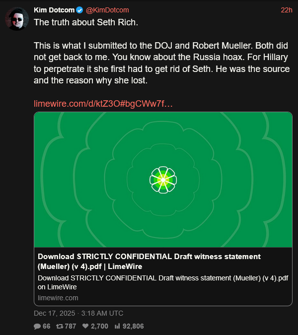Open Kim Dotcom's profile avatar
Viewport: 298px width, 335px height.
(x=16, y=19)
